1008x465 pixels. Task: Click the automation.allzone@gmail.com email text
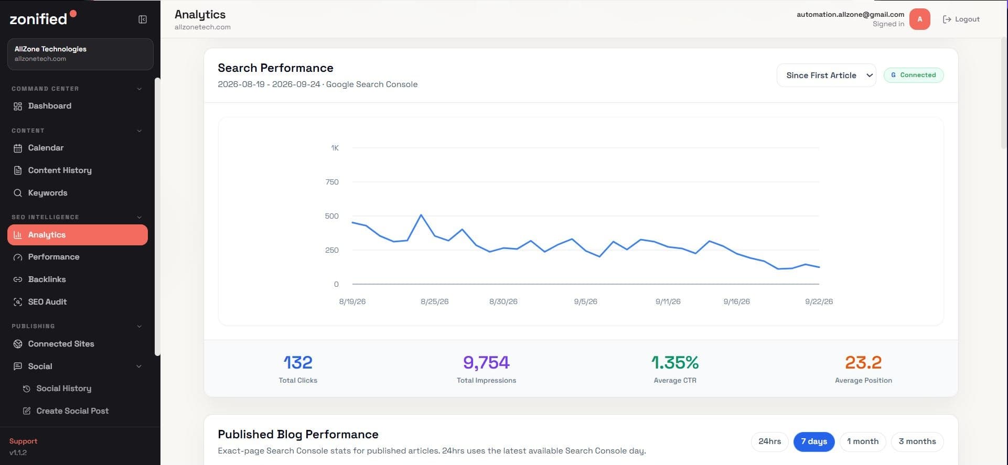click(x=850, y=15)
